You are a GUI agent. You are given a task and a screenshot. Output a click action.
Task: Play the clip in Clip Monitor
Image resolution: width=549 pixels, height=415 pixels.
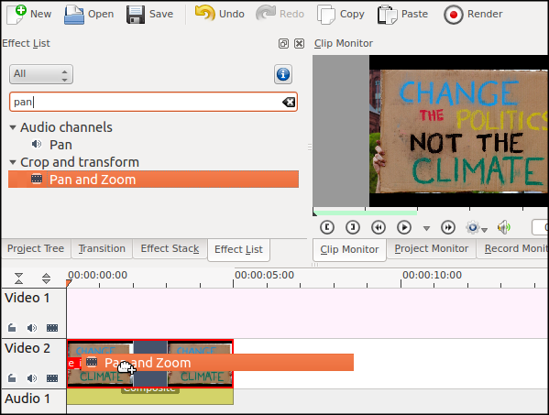point(404,227)
